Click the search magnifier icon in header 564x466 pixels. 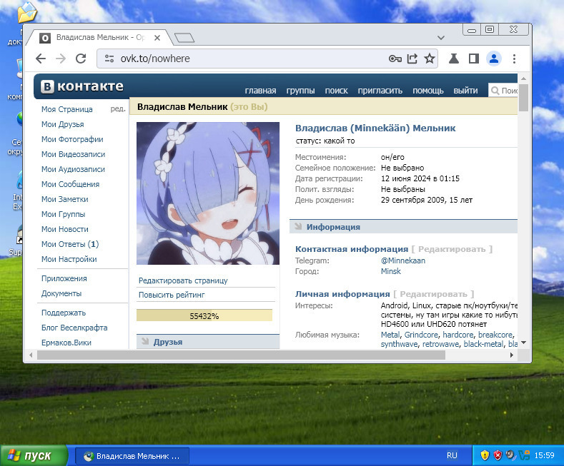coord(495,91)
